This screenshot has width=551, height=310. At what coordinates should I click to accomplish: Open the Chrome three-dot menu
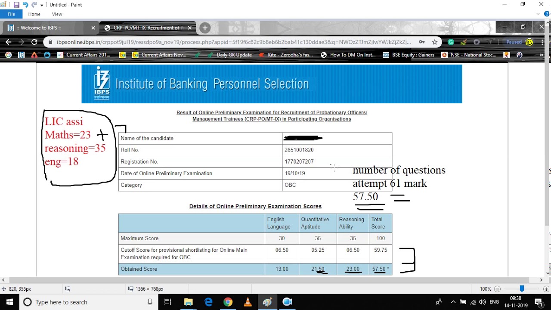(542, 42)
